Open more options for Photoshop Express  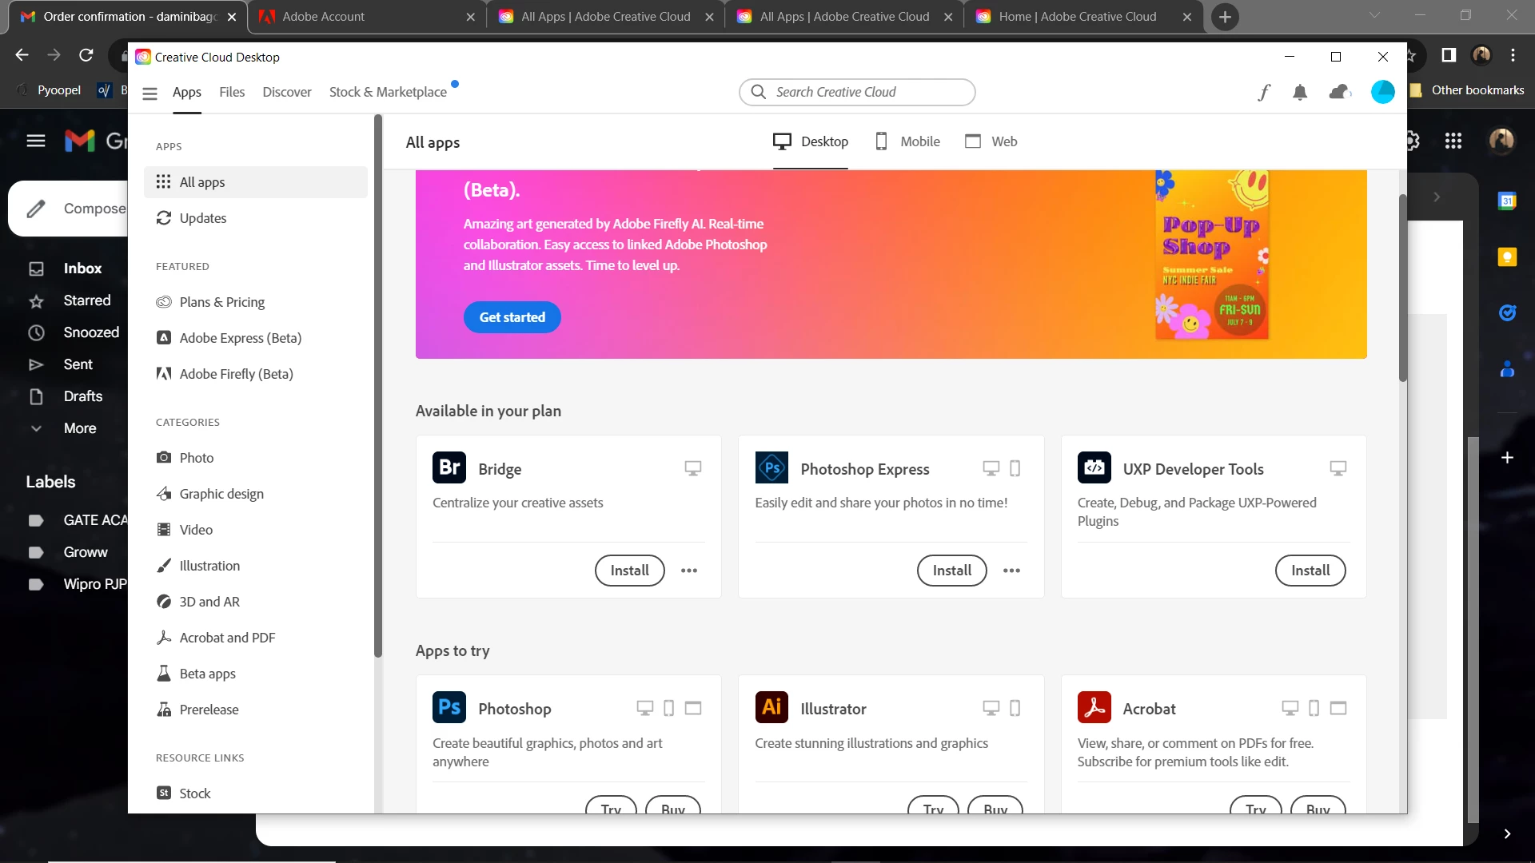click(1011, 571)
